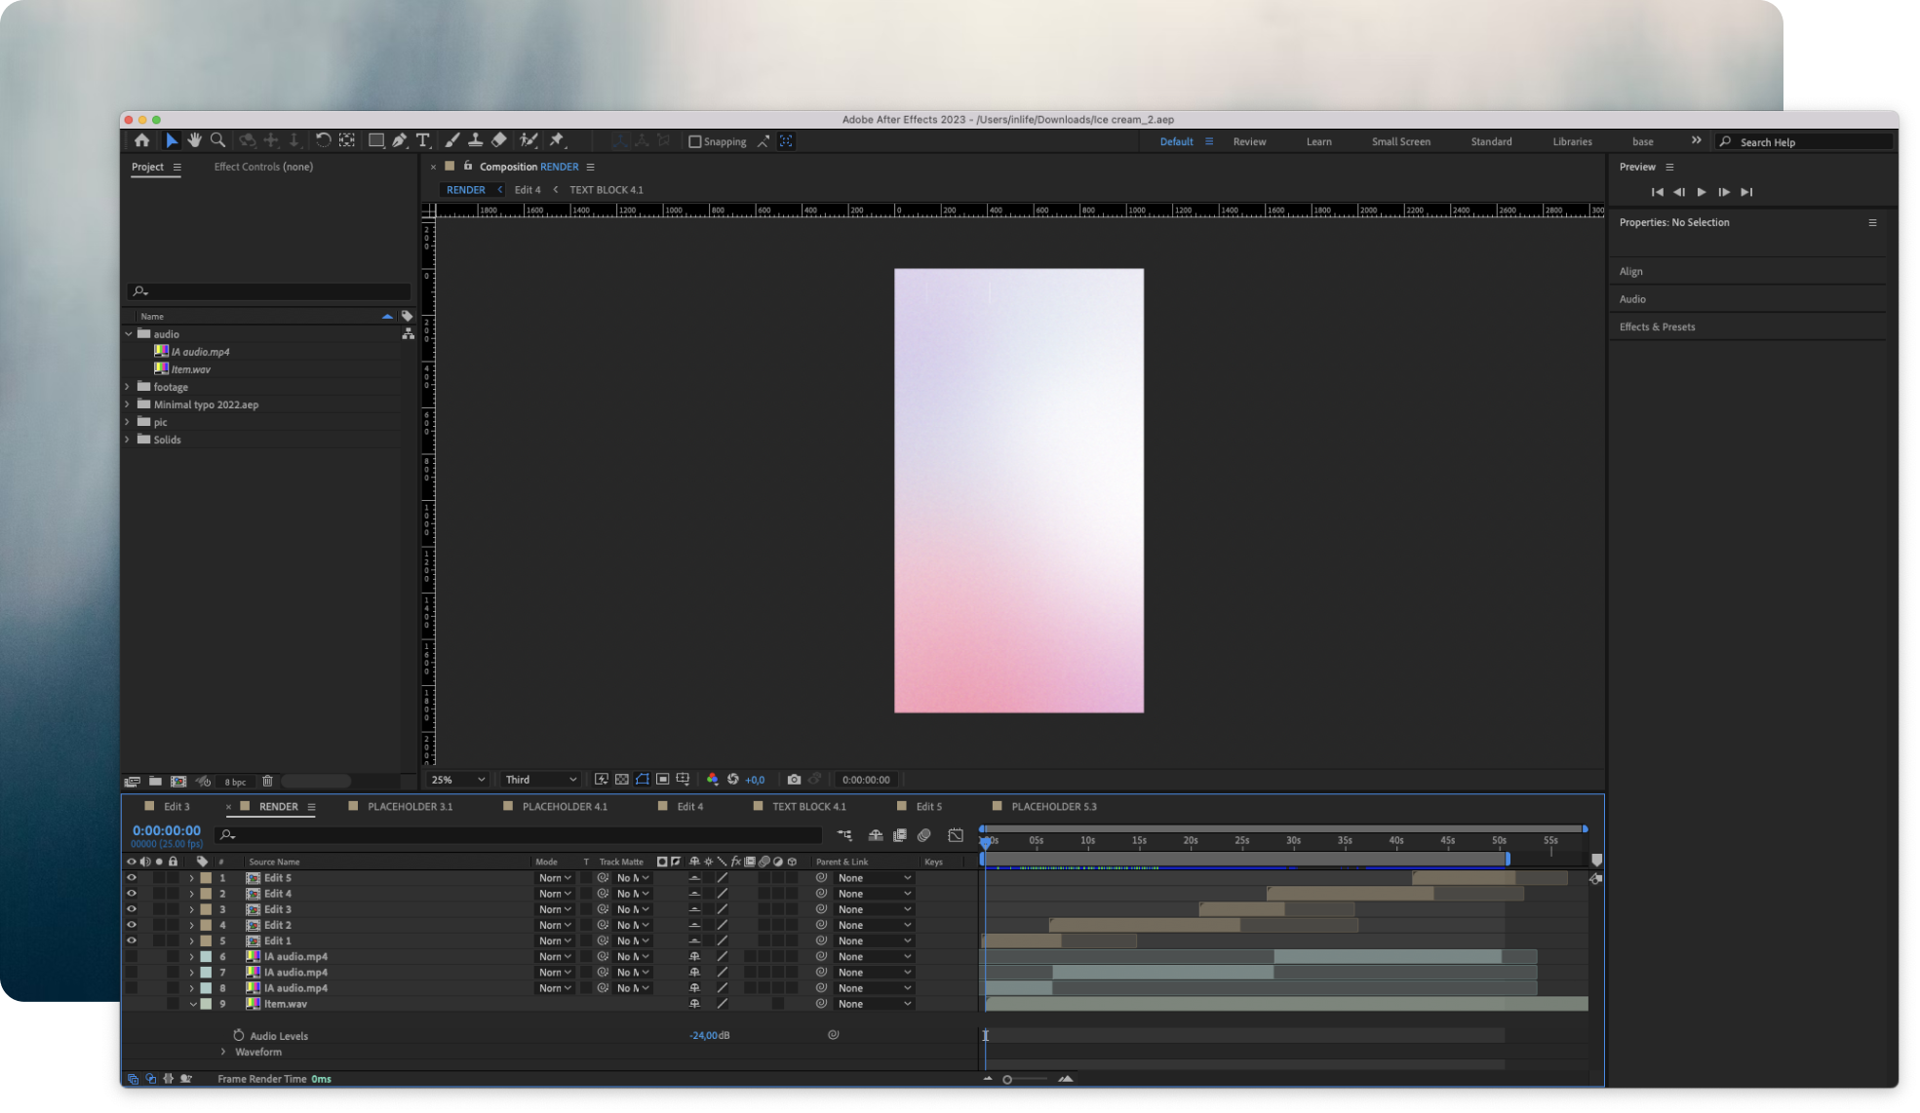1920x1113 pixels.
Task: Take snapshot with camera icon
Action: (794, 780)
